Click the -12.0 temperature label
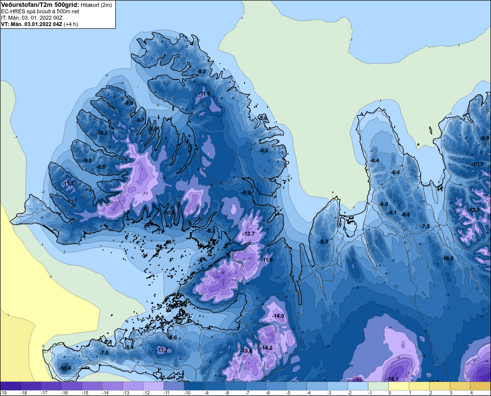Image resolution: width=491 pixels, height=396 pixels. coord(473,210)
